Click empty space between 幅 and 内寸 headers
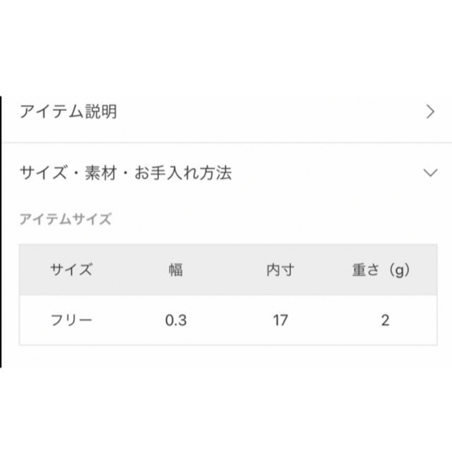 (x=225, y=270)
